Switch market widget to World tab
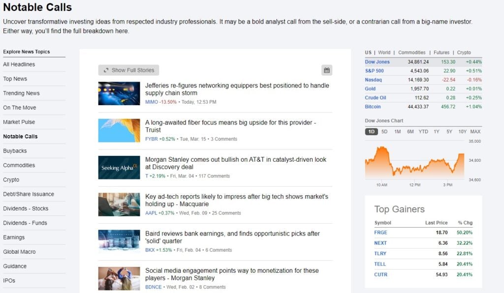Image resolution: width=504 pixels, height=293 pixels. coord(384,52)
